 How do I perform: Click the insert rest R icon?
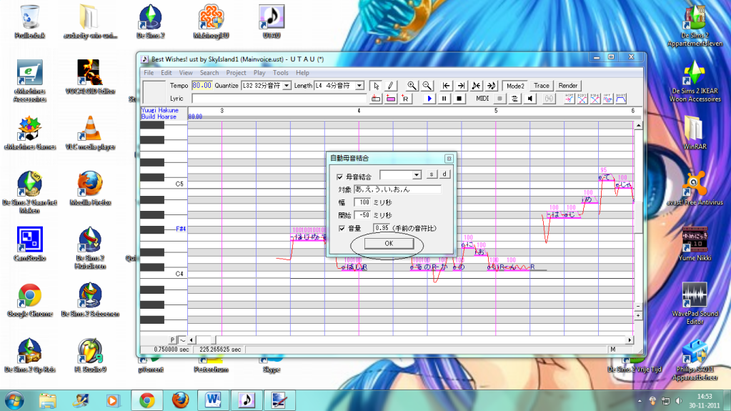pyautogui.click(x=405, y=99)
